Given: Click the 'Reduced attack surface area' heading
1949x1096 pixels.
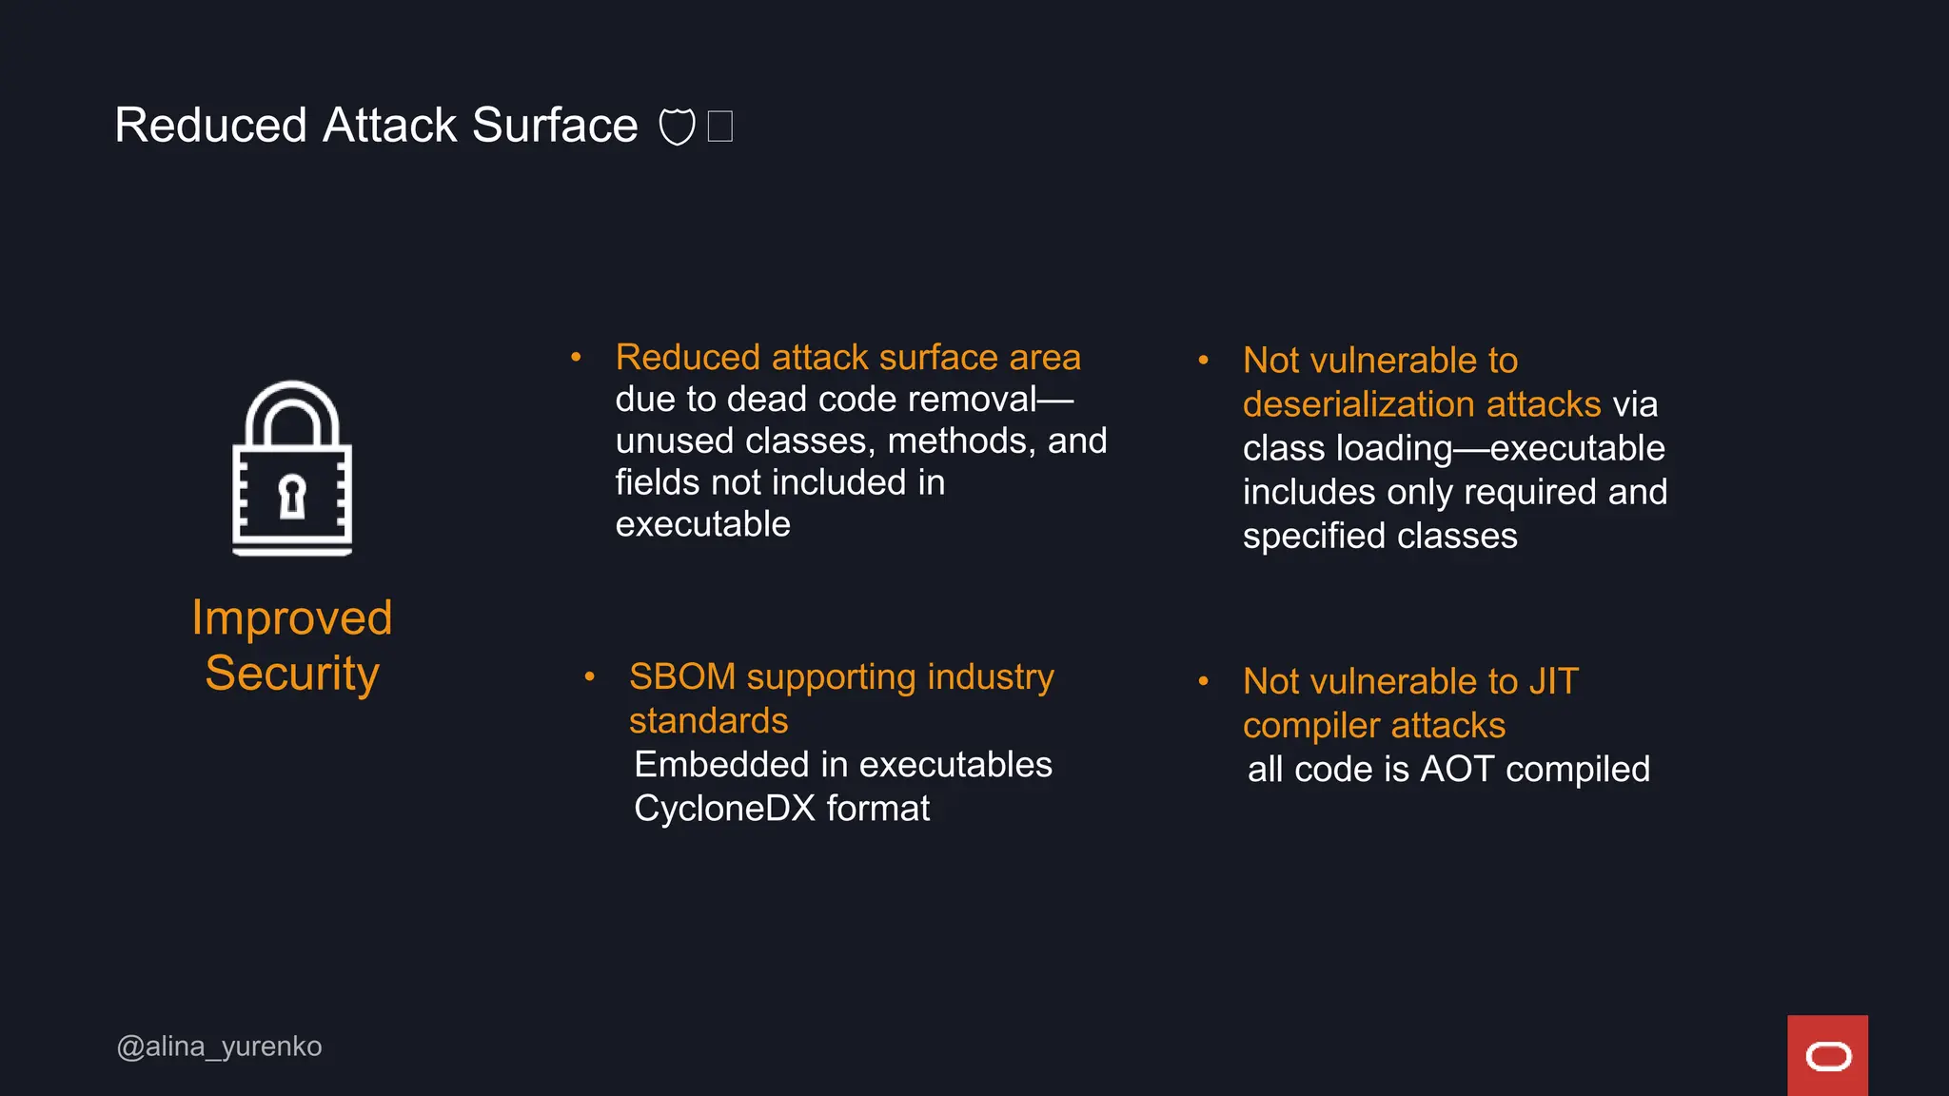Looking at the screenshot, I should 848,358.
